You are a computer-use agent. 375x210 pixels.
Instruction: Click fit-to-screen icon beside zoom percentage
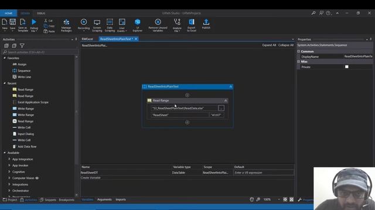pyautogui.click(x=285, y=199)
